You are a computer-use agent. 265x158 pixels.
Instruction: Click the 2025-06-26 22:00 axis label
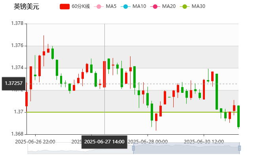pyautogui.click(x=35, y=142)
